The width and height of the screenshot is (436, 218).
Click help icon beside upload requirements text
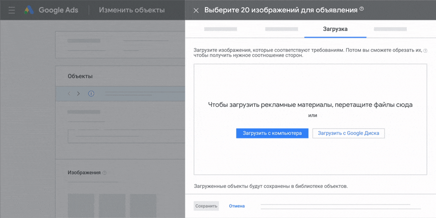425,51
